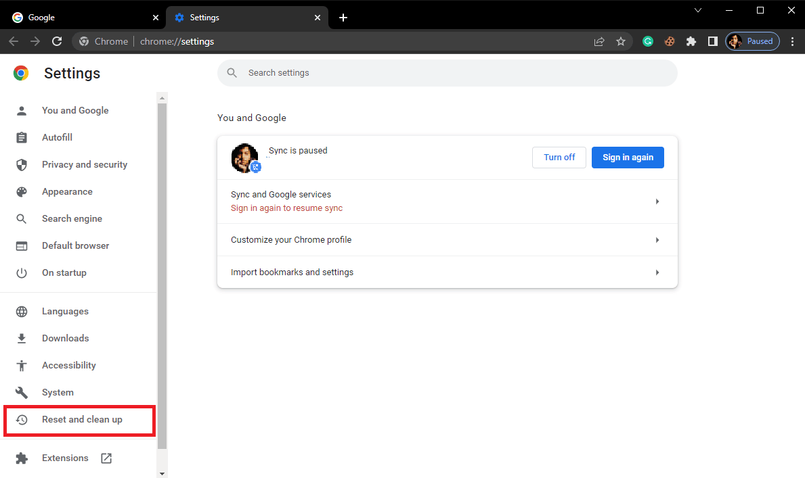
Task: Click the cookie extension icon
Action: tap(669, 41)
